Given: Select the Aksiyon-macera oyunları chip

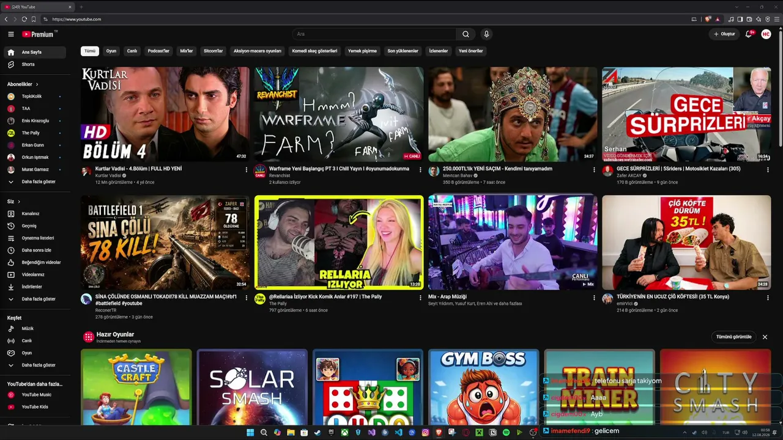Looking at the screenshot, I should (258, 51).
